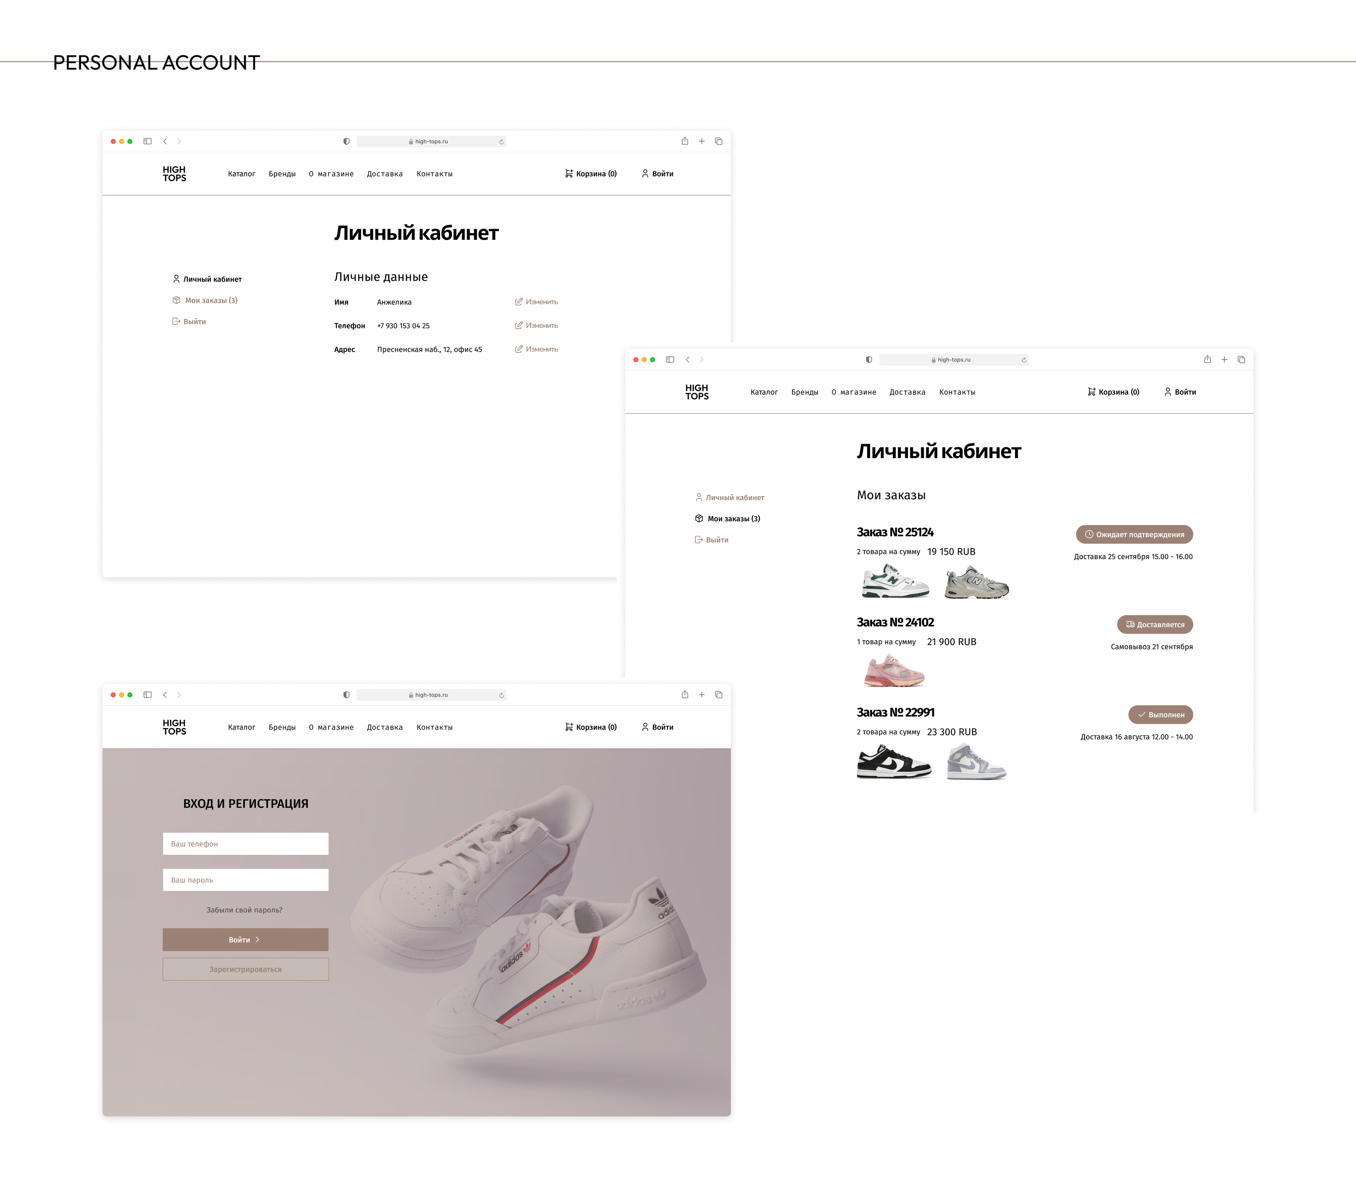Click the cart icon in the login page header

(569, 727)
